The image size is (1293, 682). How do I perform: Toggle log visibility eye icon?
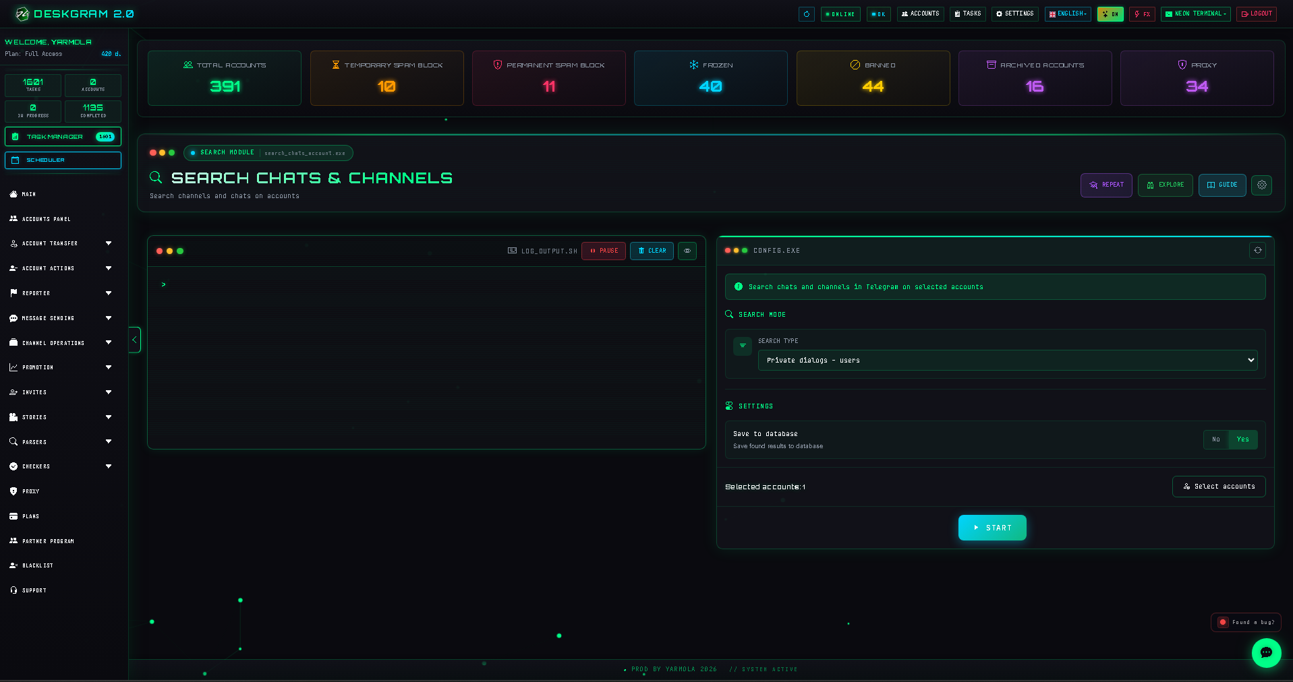click(x=687, y=251)
